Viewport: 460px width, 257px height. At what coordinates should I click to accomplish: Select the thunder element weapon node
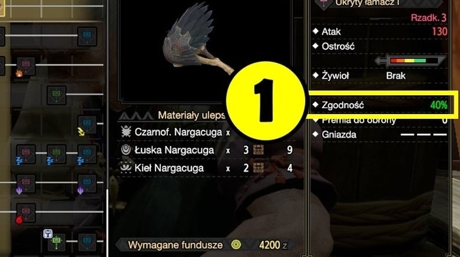coord(87,125)
